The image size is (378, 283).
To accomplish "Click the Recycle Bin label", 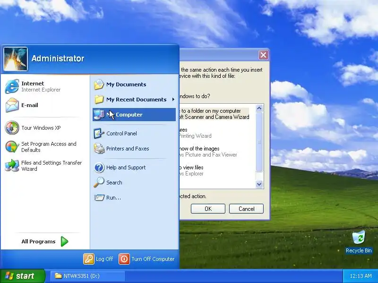I will [x=359, y=250].
